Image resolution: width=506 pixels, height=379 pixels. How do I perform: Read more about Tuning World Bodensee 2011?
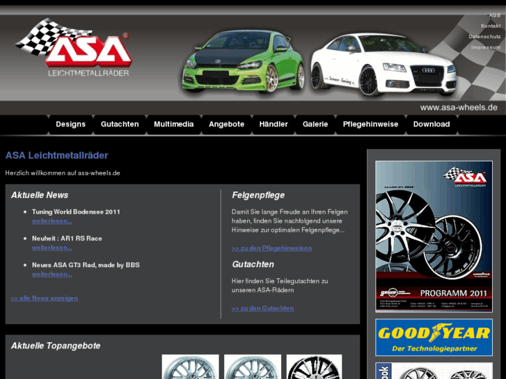click(x=52, y=221)
